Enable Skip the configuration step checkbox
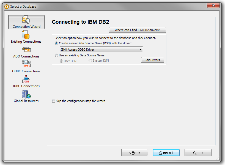The image size is (225, 165). (53, 101)
